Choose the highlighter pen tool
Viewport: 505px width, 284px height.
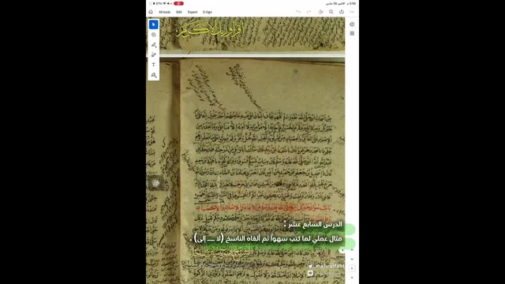[154, 45]
